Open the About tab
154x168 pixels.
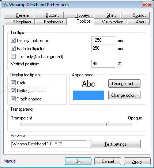138,22
